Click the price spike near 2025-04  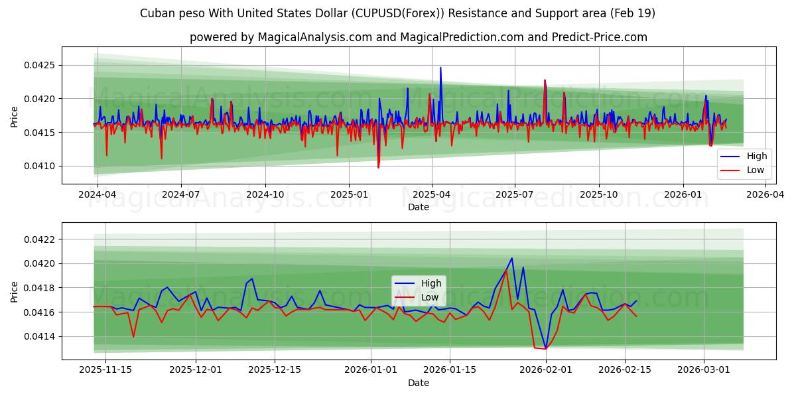pyautogui.click(x=440, y=70)
